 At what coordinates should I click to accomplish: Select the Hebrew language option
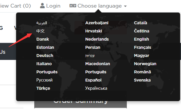tap(90, 56)
